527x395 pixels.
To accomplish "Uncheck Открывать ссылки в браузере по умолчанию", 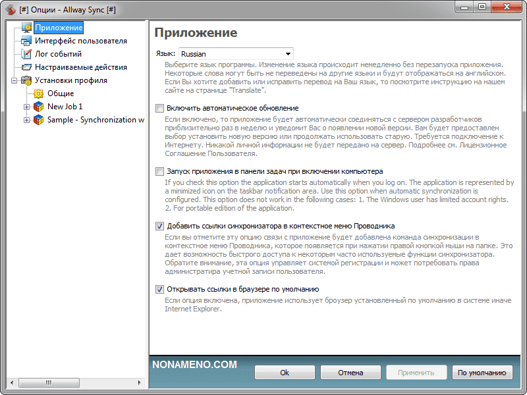I will (x=159, y=289).
